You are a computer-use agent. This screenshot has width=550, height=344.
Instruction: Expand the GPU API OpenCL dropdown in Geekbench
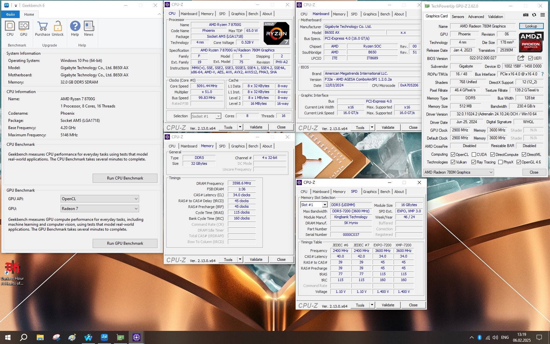click(100, 199)
